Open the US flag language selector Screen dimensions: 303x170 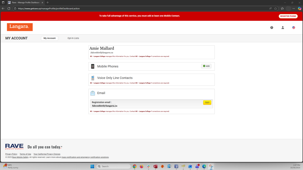point(294,27)
